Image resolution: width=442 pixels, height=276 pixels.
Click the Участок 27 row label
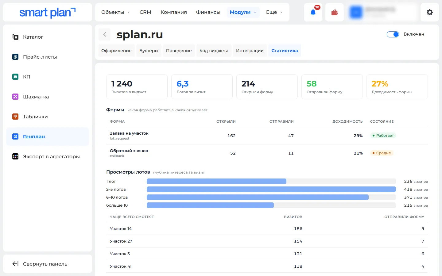(x=121, y=241)
